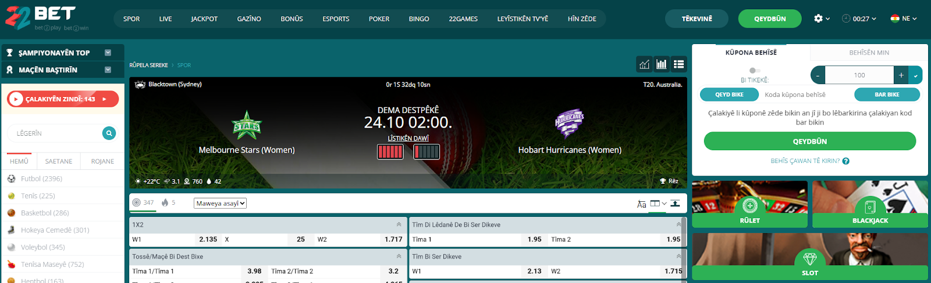Collapse Tîm Di Lêdanê De Bi Ser Dikeve
Image resolution: width=931 pixels, height=283 pixels.
(678, 224)
